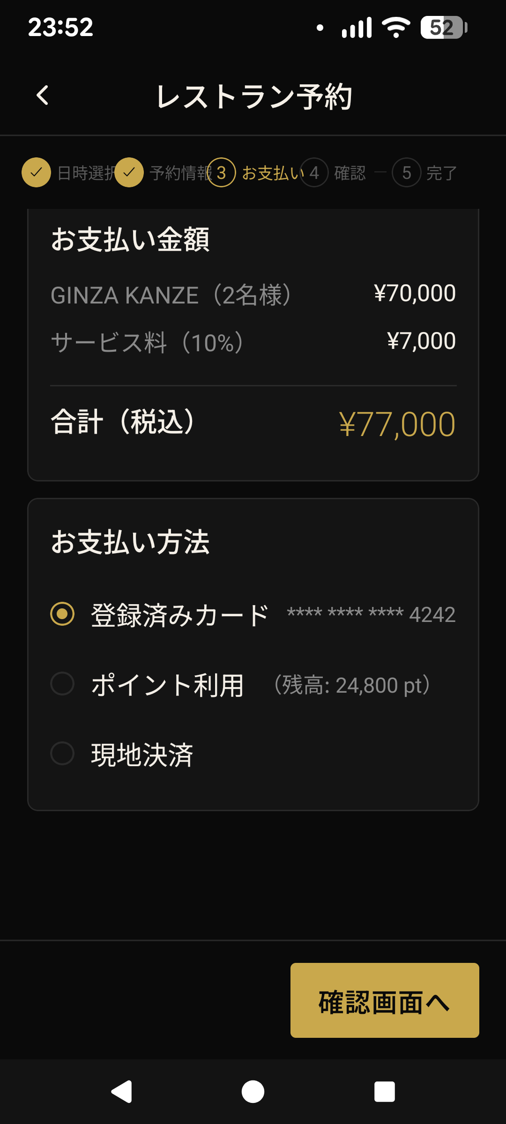Select 登録済みカード radio button

pyautogui.click(x=62, y=614)
